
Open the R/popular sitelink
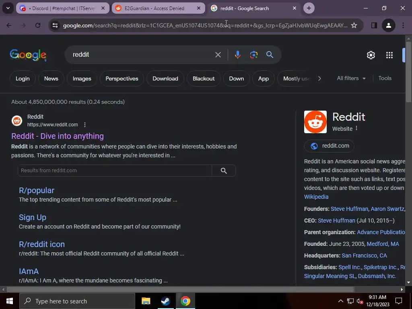coord(37,190)
